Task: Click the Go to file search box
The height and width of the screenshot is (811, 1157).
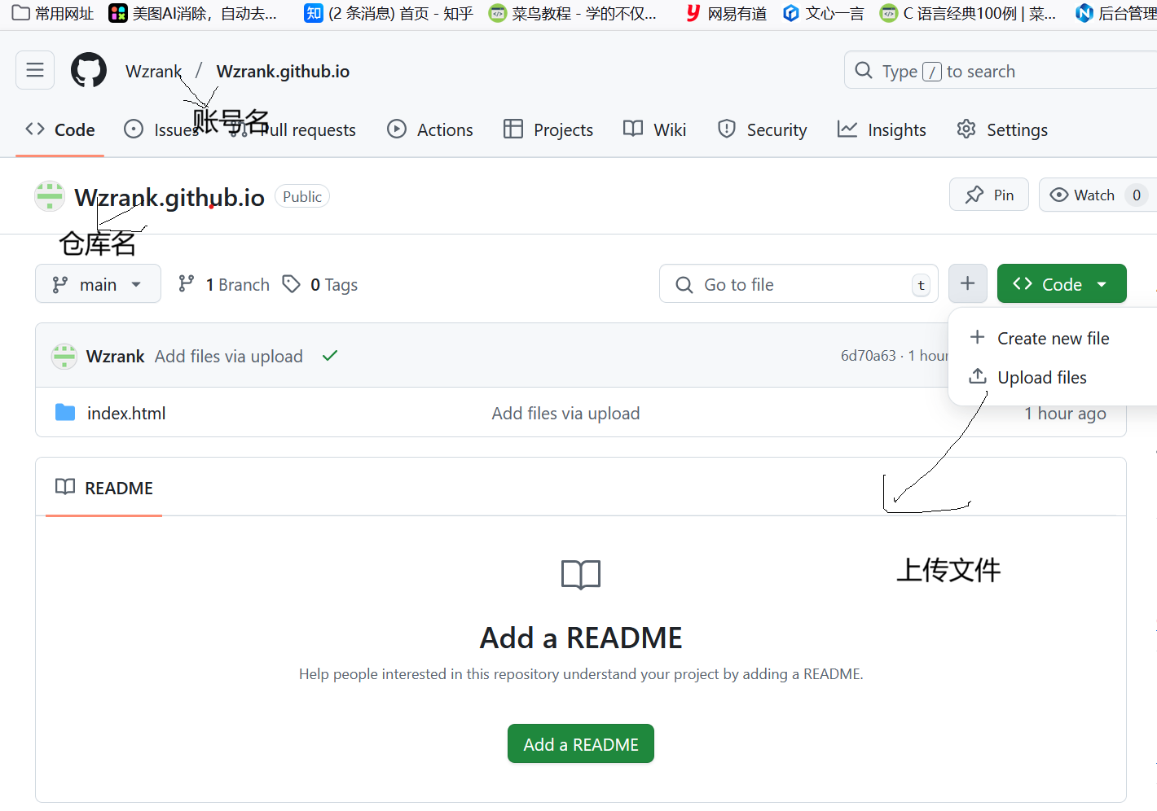Action: 798,283
